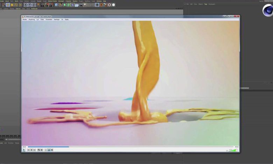Click the blue Cube primitive icon
The width and height of the screenshot is (273, 164).
pos(56,5)
